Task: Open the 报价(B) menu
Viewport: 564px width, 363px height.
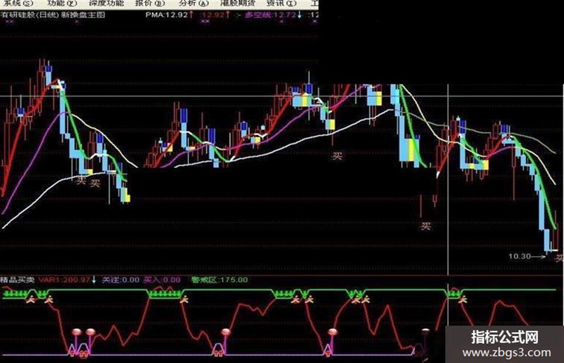Action: click(150, 3)
